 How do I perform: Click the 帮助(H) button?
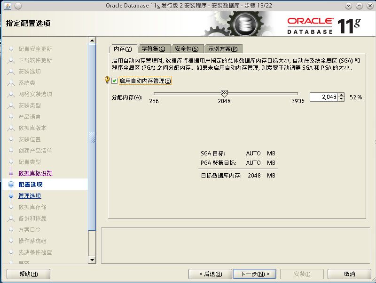pos(29,274)
